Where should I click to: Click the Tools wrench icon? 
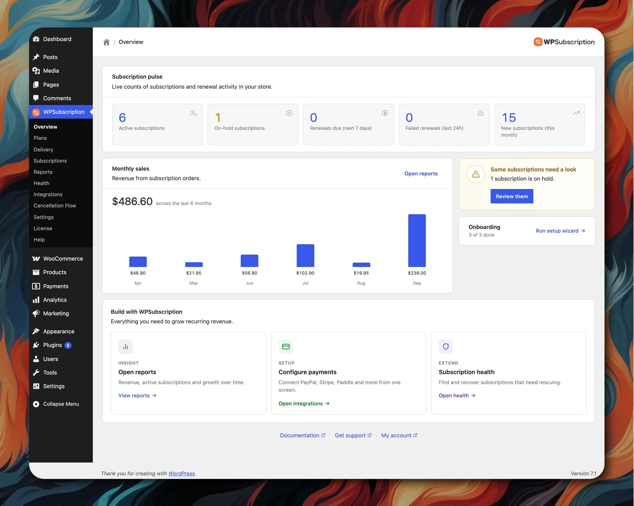[36, 373]
